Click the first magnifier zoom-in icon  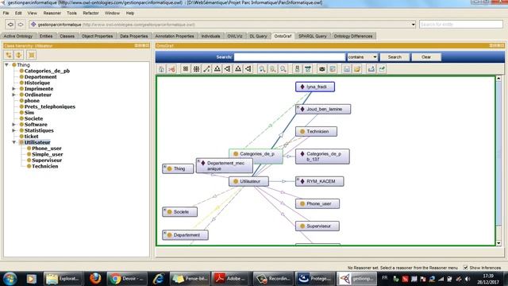click(262, 69)
